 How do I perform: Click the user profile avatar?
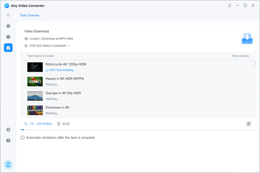(8, 165)
